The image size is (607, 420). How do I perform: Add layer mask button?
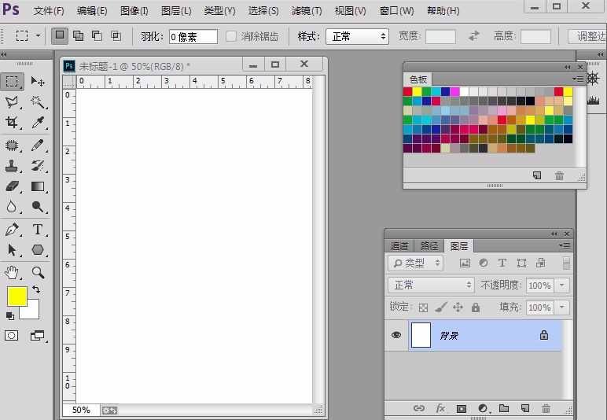[x=462, y=409]
